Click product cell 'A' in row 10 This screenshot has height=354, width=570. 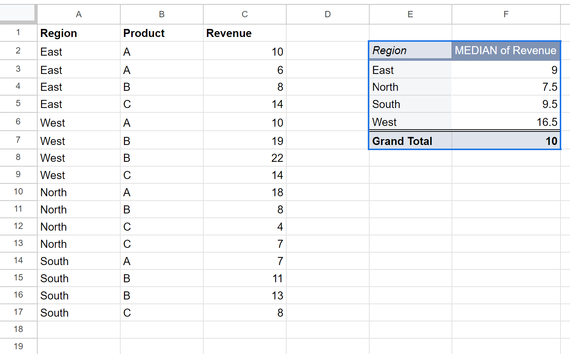tap(162, 192)
